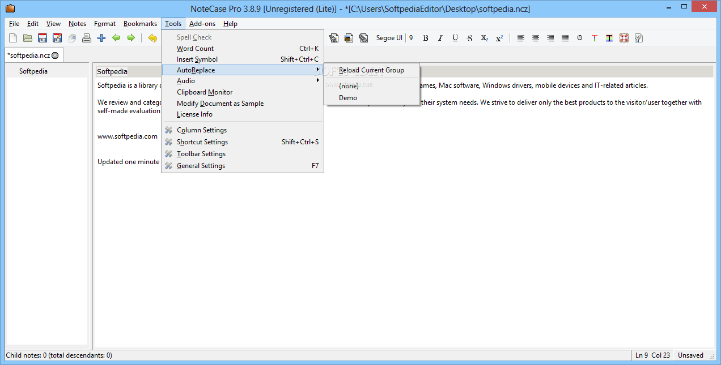Click the attachment icon after the picture icon

point(364,38)
